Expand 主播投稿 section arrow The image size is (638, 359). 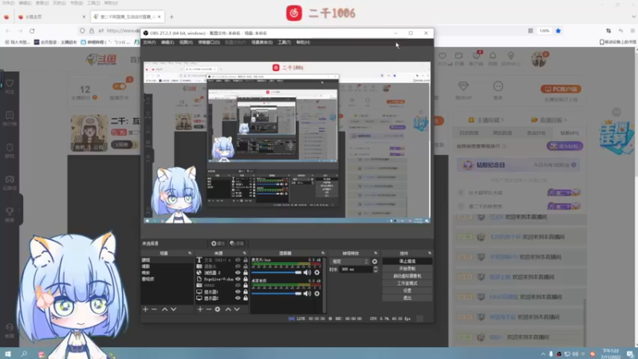(x=502, y=120)
